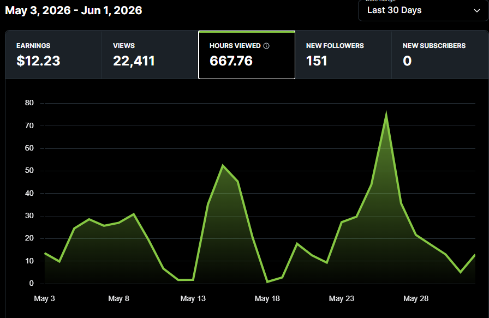Click the highest chart peak near May 26
The height and width of the screenshot is (318, 489).
pos(386,114)
